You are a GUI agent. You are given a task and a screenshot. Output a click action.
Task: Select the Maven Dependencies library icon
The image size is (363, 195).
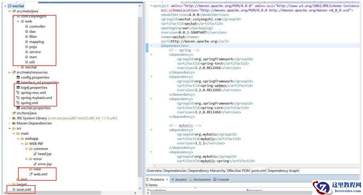(14, 123)
